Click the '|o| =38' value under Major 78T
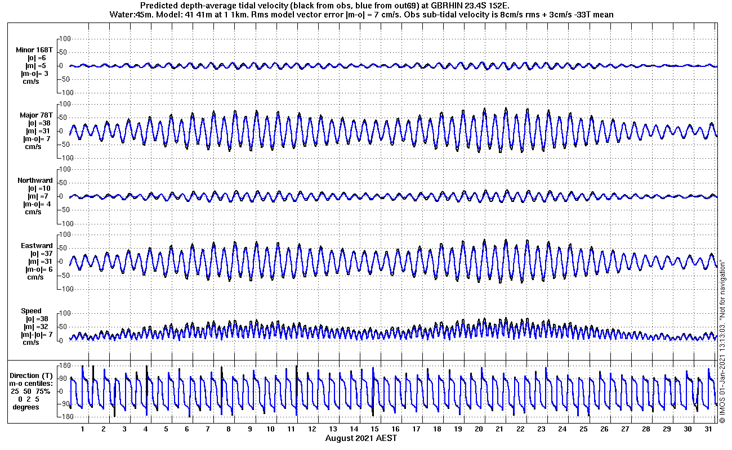 (39, 123)
